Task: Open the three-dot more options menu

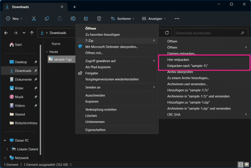Action: coord(177,18)
